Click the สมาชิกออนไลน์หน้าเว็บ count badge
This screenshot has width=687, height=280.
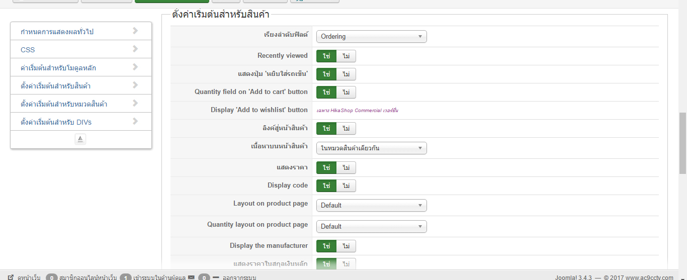(x=51, y=277)
